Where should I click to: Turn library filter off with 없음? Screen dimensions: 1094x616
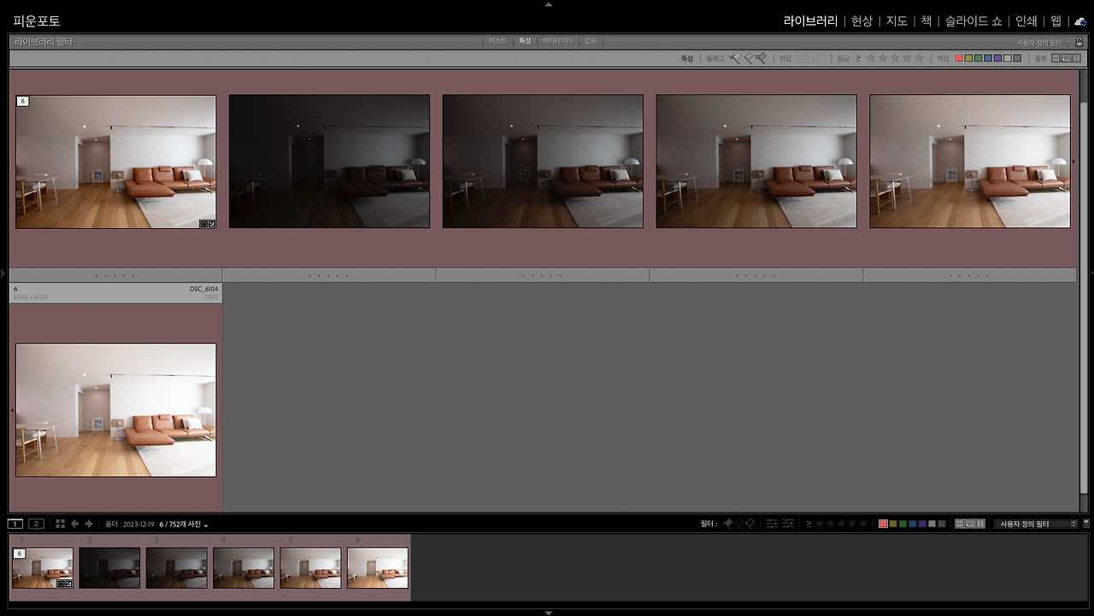(591, 41)
